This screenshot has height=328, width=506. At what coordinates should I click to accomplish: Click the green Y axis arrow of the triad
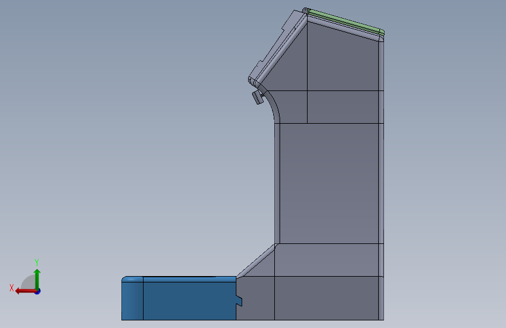point(37,279)
